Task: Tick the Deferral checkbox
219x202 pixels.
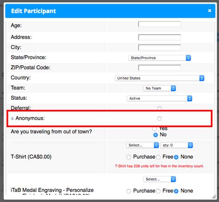Action: pyautogui.click(x=159, y=108)
